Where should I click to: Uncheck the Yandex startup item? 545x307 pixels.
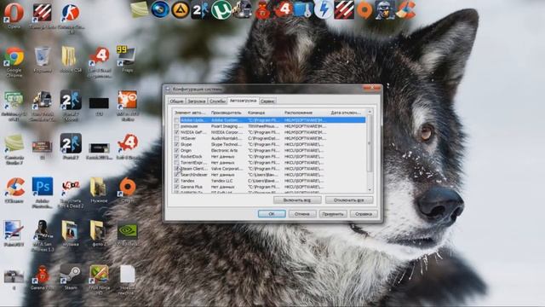click(176, 181)
